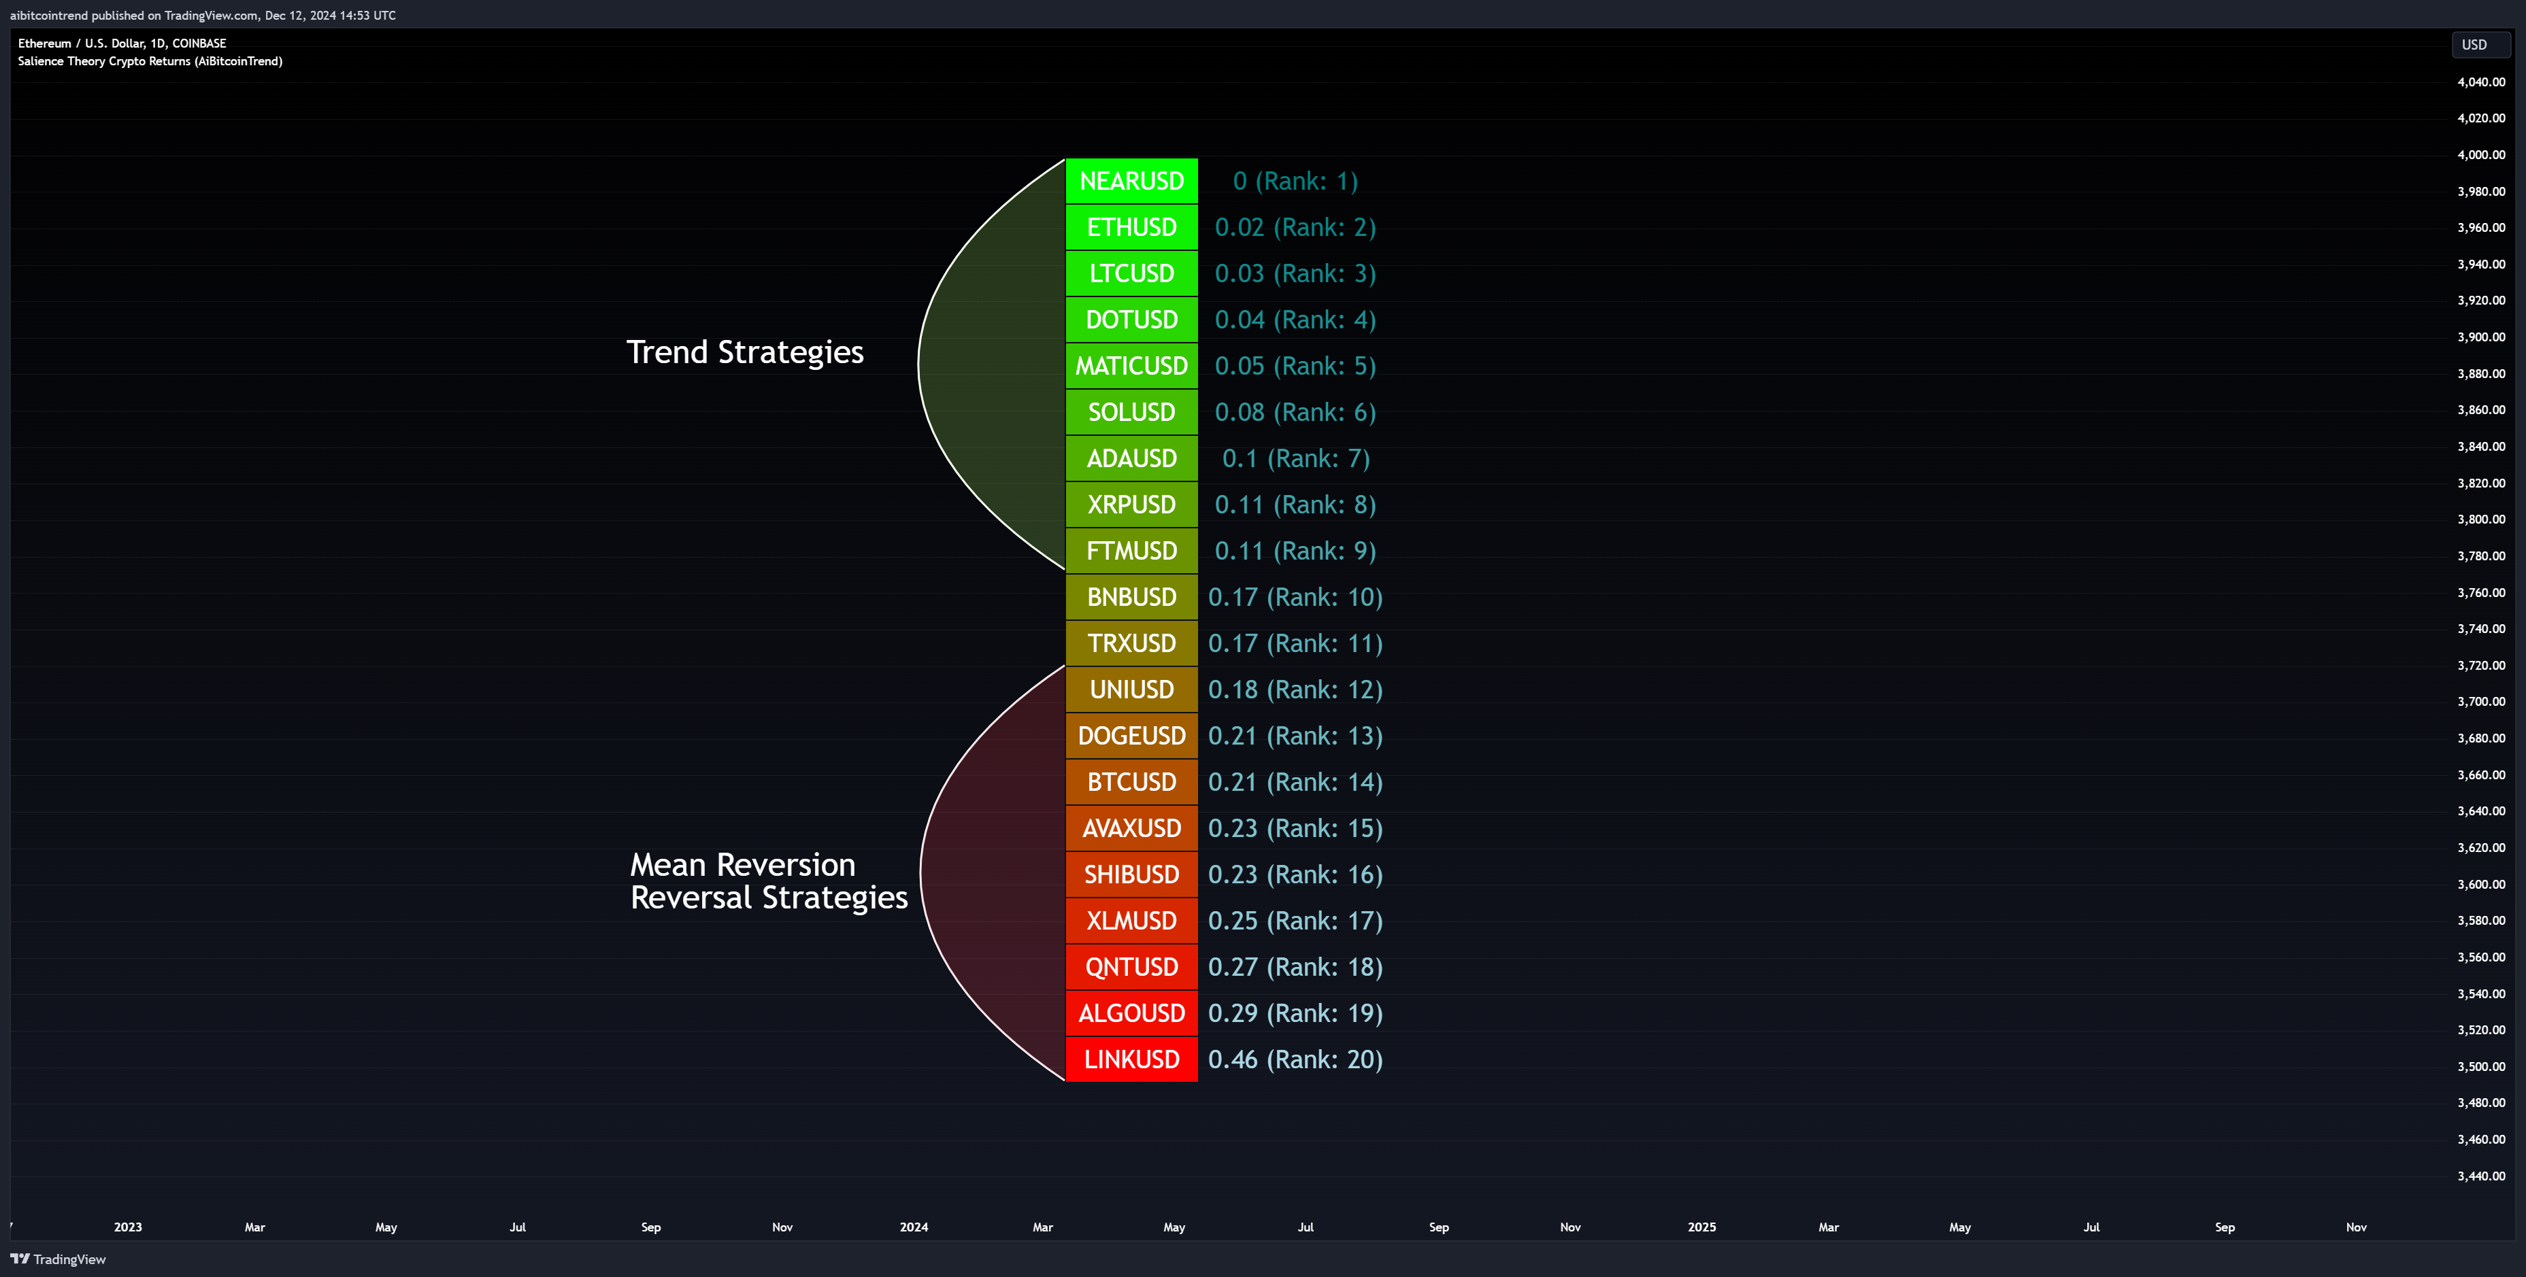Image resolution: width=2526 pixels, height=1277 pixels.
Task: Select the XRPUSD ticker cell
Action: [1131, 505]
